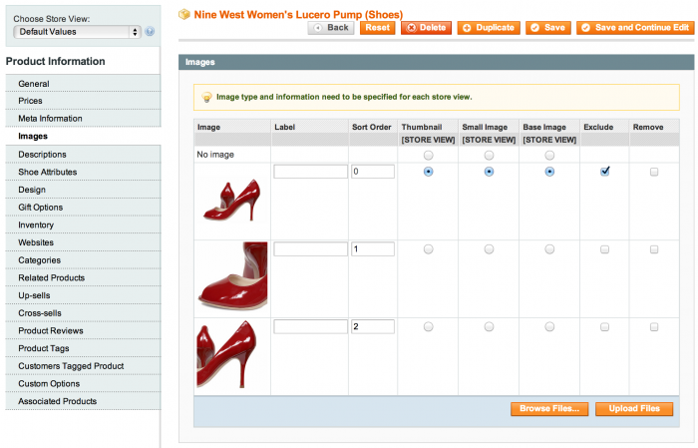Select Base Image radio for sort order 1 image
The height and width of the screenshot is (448, 698).
[x=549, y=249]
